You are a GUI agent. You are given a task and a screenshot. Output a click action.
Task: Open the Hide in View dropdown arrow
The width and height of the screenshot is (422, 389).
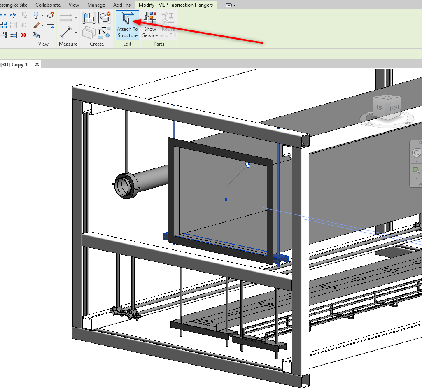click(x=42, y=15)
